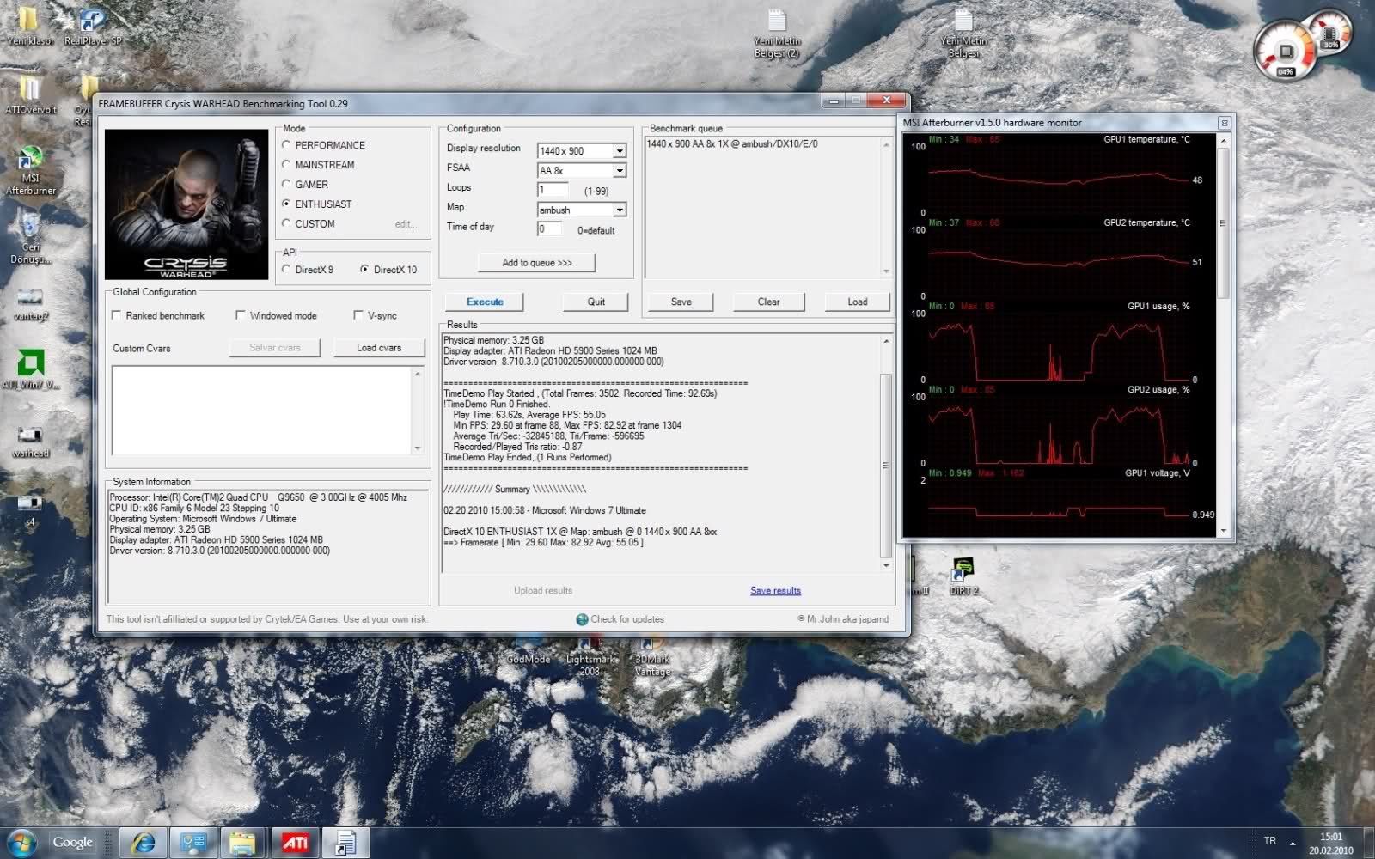Click the Afterburner monitor scroll-down arrow
1375x859 pixels.
click(x=1223, y=531)
